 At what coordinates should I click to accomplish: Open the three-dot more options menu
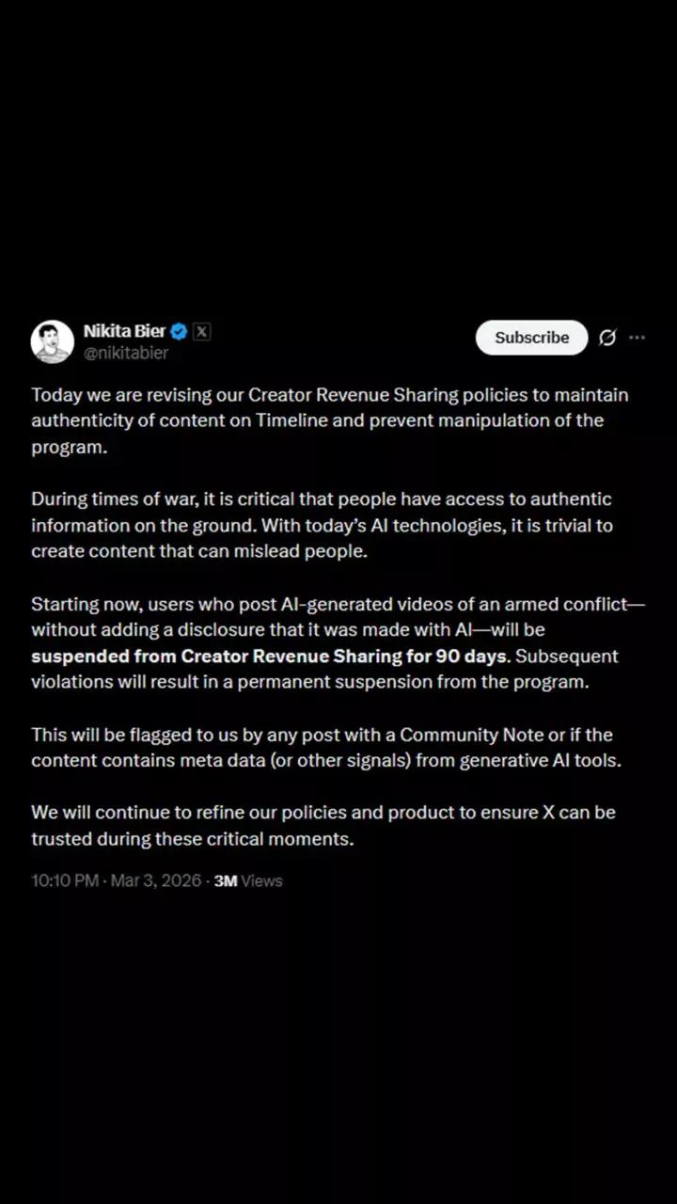[638, 338]
